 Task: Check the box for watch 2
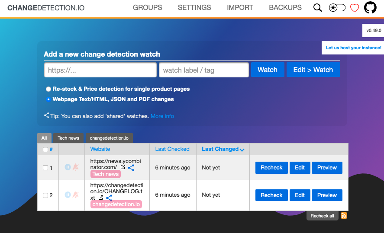[45, 195]
